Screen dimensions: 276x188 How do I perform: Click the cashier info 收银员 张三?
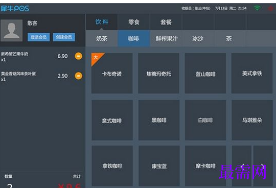click(196, 8)
